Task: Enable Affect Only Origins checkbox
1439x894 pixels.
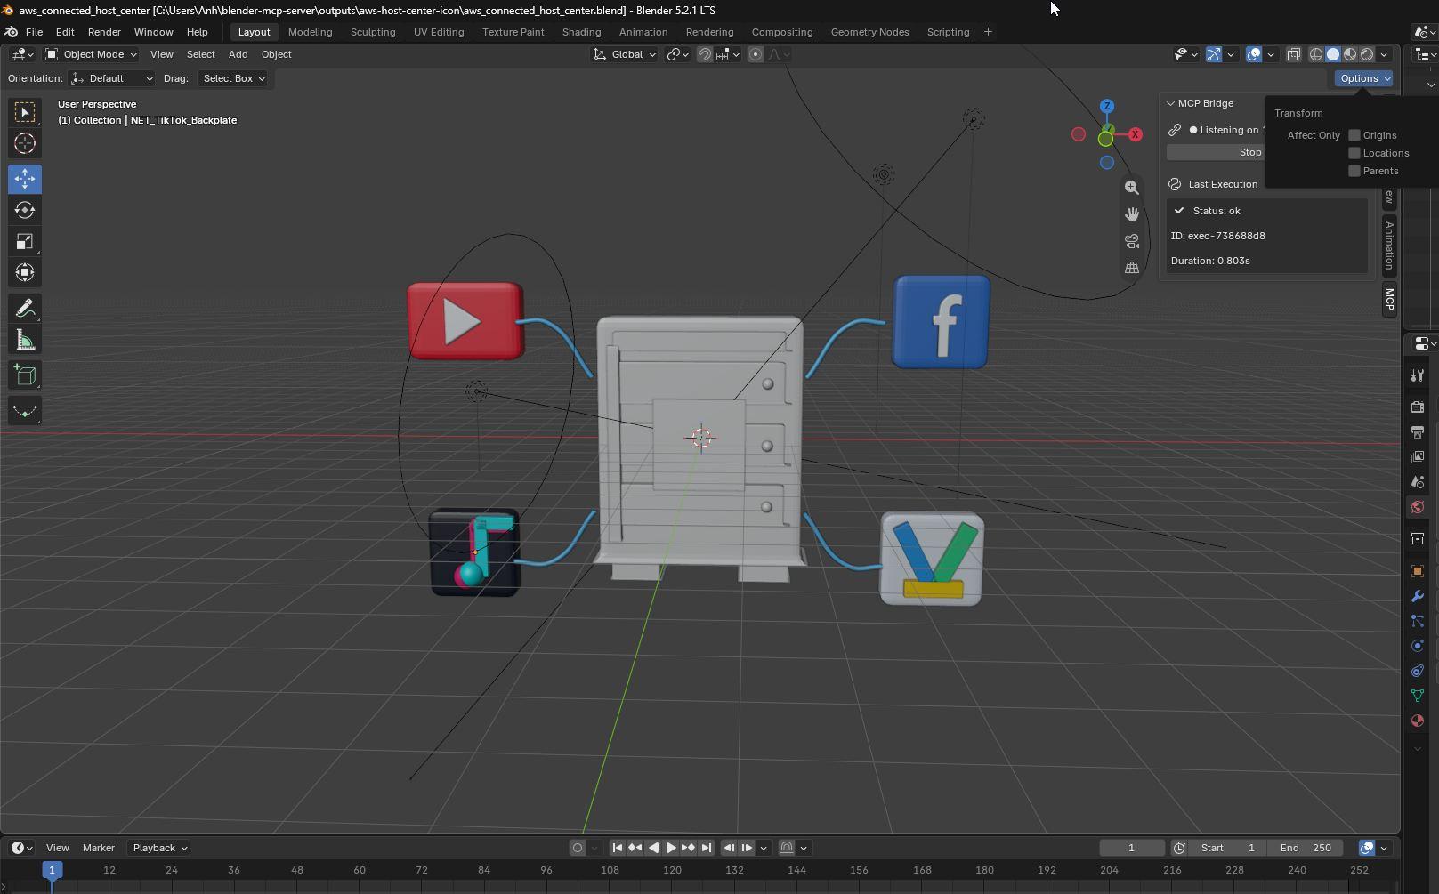Action: pos(1354,135)
